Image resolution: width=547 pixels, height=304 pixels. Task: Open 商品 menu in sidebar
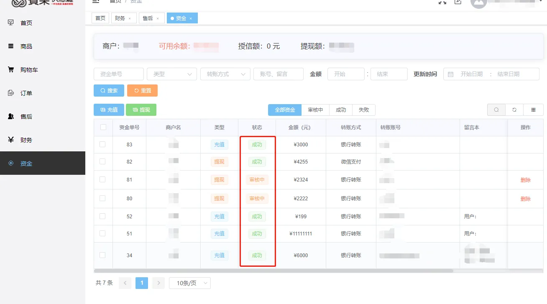point(26,46)
